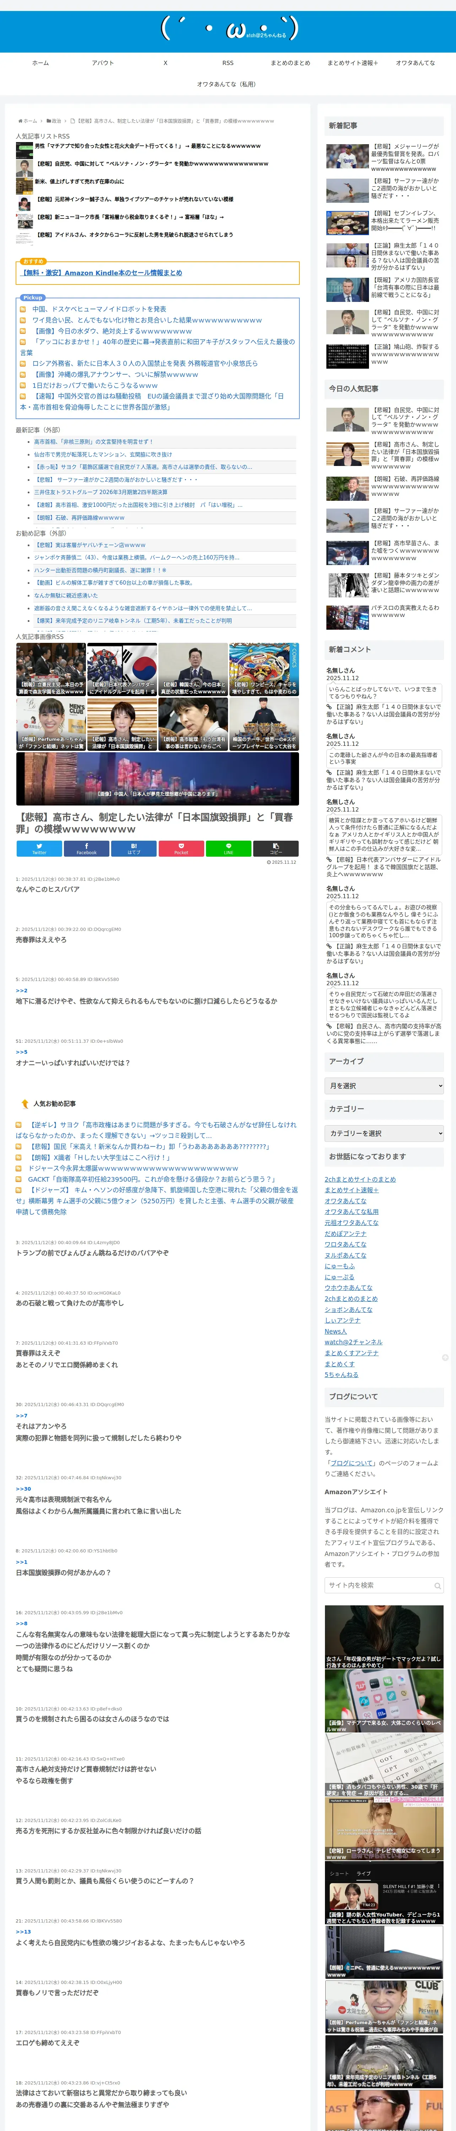Open the 韓国さん image tile
Screen dimensions: 456x2131
point(193,669)
